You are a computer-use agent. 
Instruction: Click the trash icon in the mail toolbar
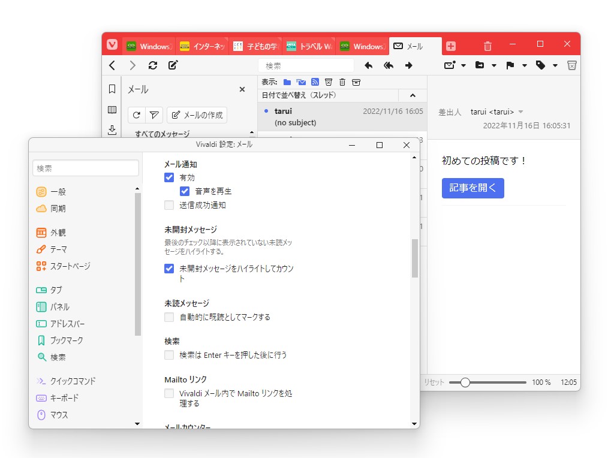(x=572, y=65)
